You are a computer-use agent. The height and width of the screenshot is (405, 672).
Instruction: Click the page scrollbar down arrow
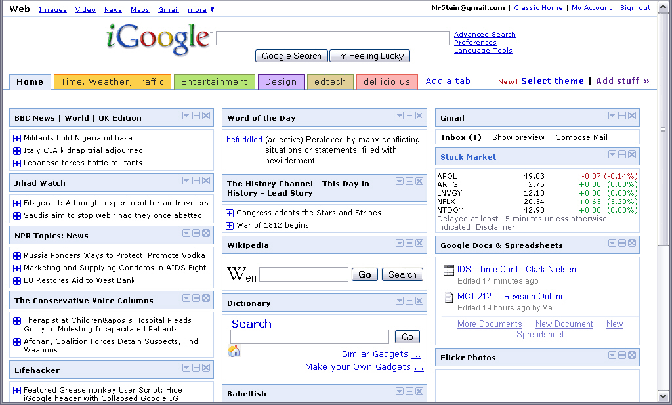(x=663, y=396)
